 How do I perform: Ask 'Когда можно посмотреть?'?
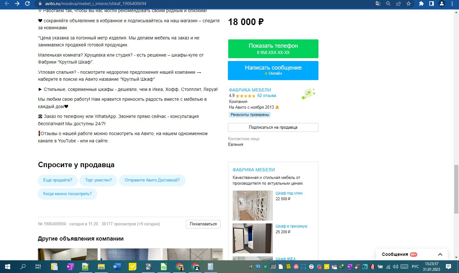[x=67, y=194]
